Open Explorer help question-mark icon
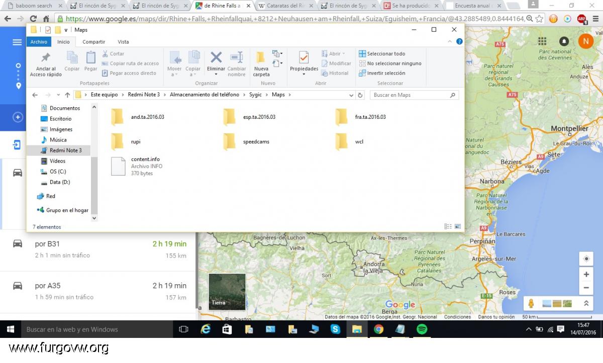The height and width of the screenshot is (363, 603). point(459,42)
